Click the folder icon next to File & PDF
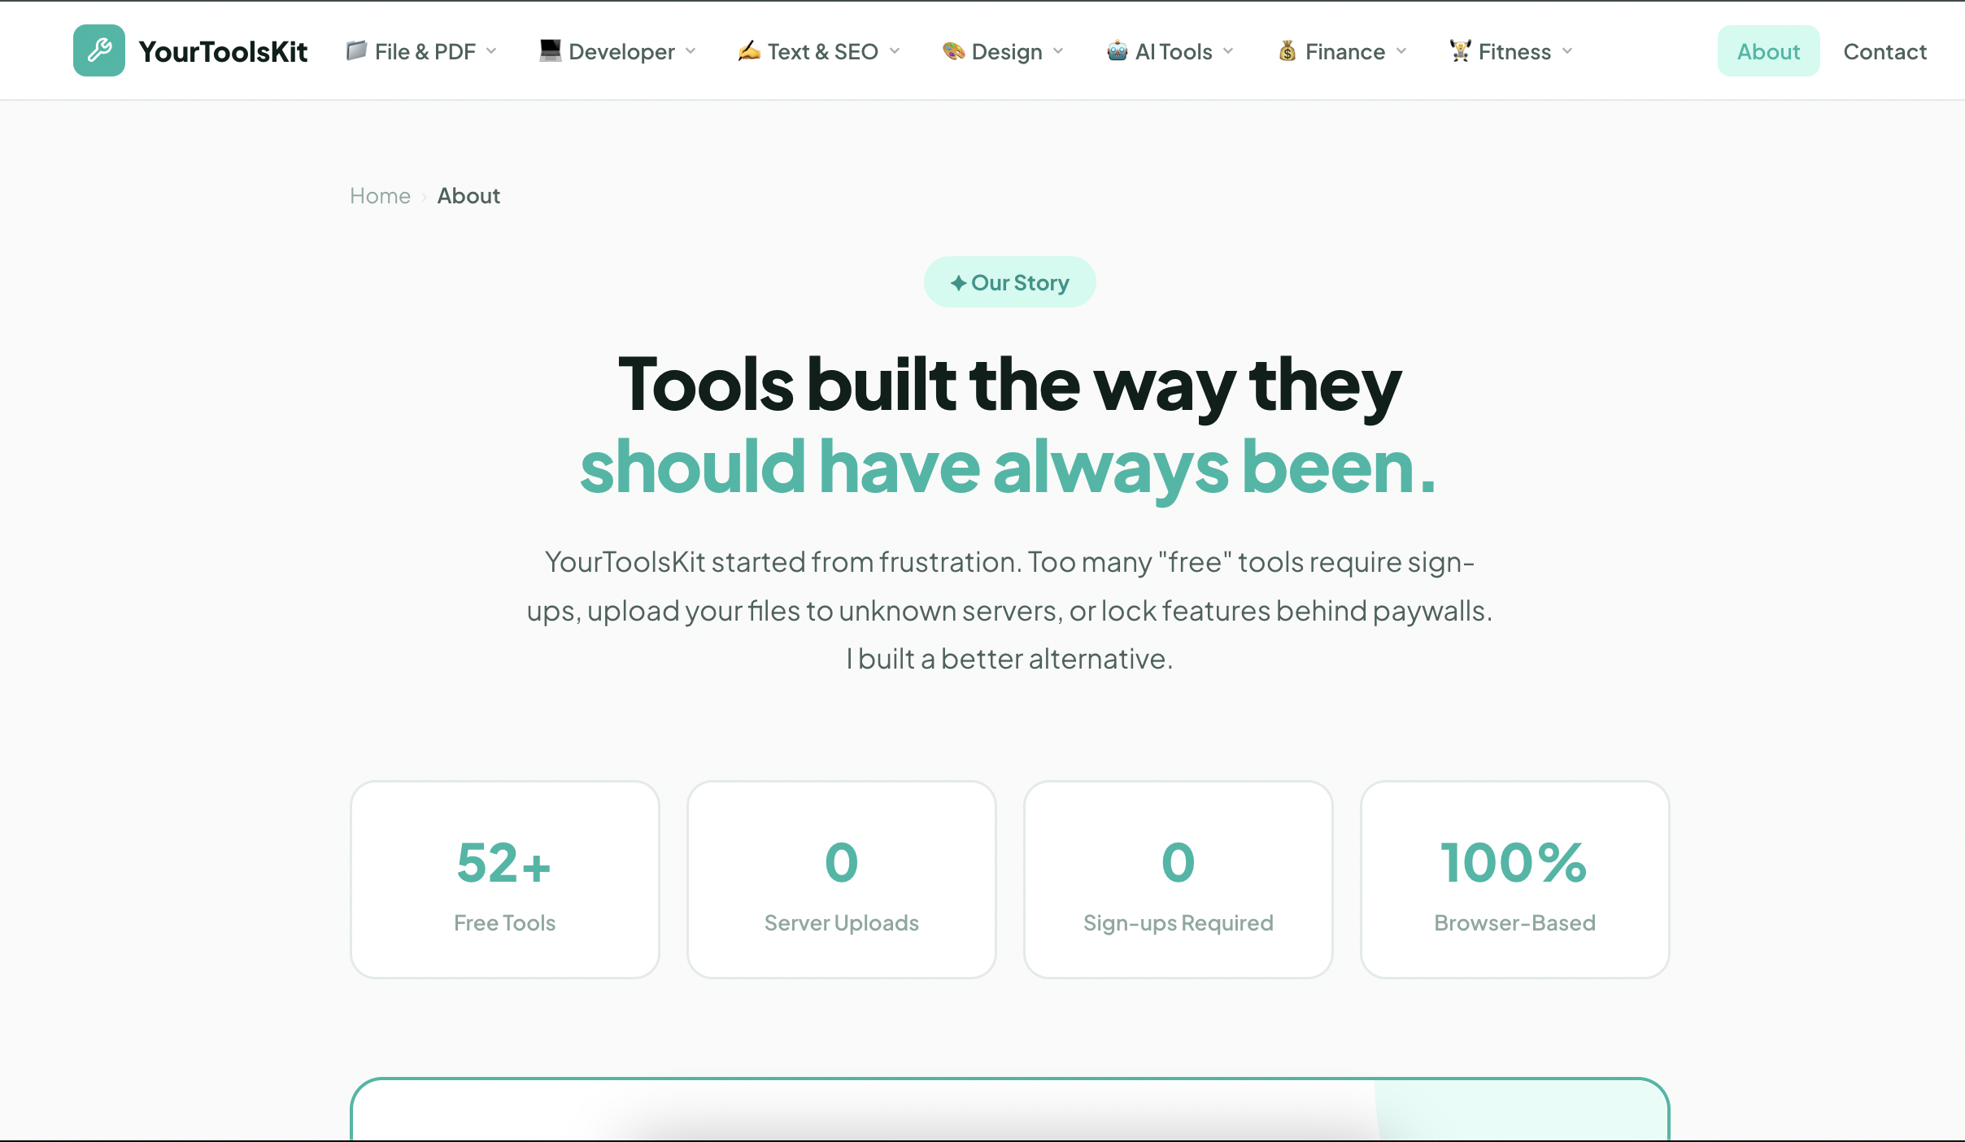Image resolution: width=1965 pixels, height=1142 pixels. pos(355,50)
